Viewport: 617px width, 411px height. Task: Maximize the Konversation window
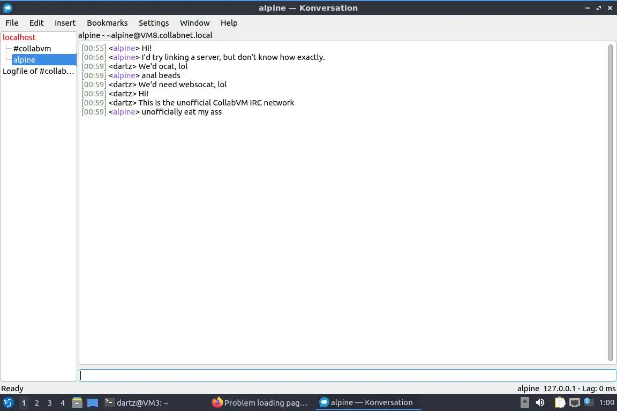pyautogui.click(x=599, y=8)
